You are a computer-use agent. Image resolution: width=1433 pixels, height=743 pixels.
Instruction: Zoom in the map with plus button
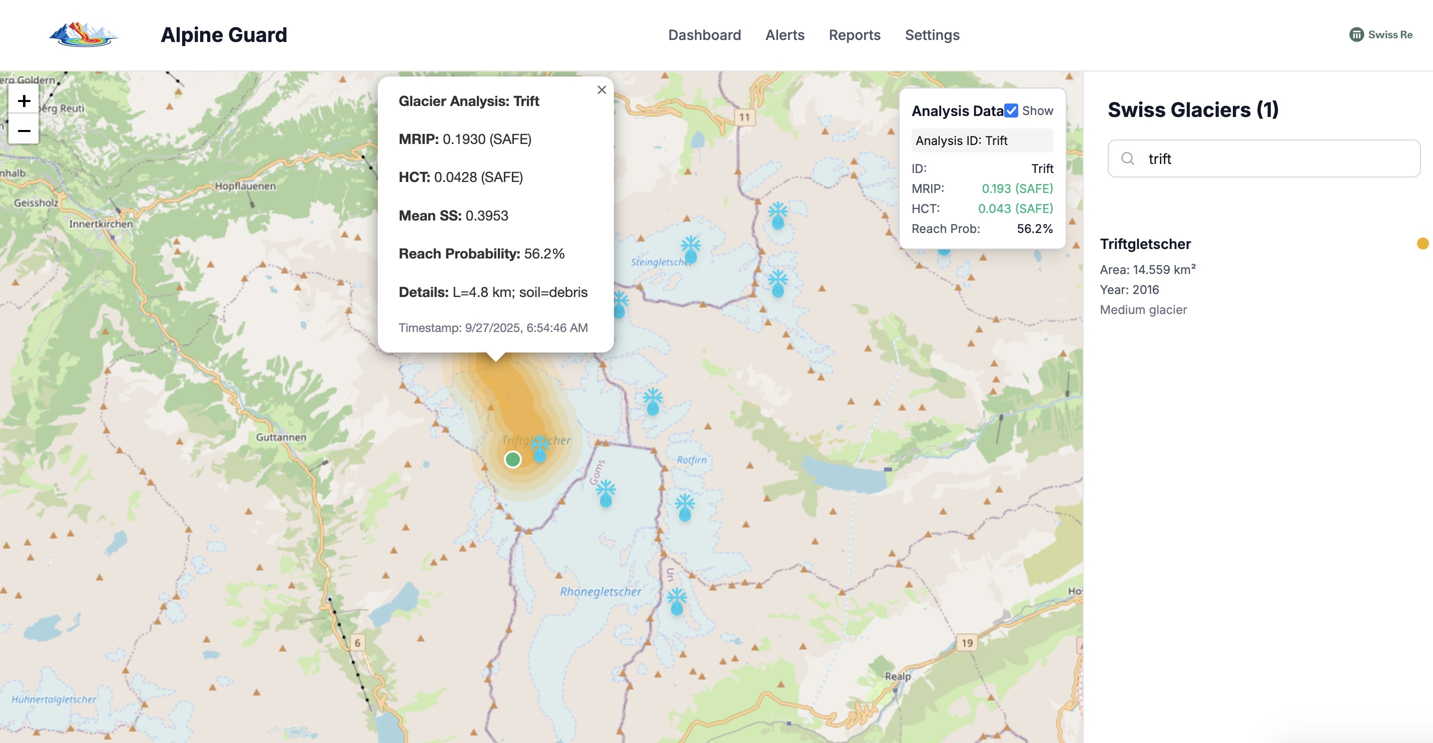click(x=24, y=100)
